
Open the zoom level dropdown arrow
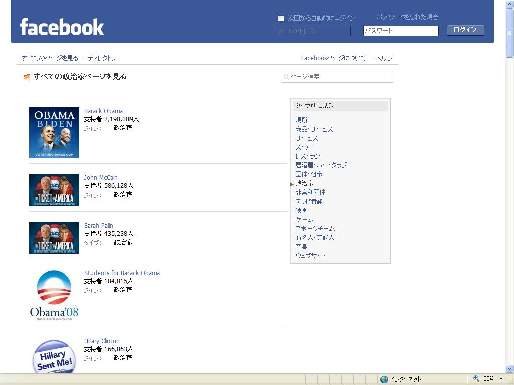501,379
